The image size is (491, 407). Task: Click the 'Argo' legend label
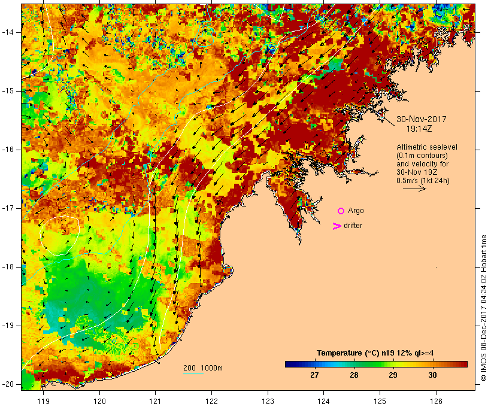(356, 211)
